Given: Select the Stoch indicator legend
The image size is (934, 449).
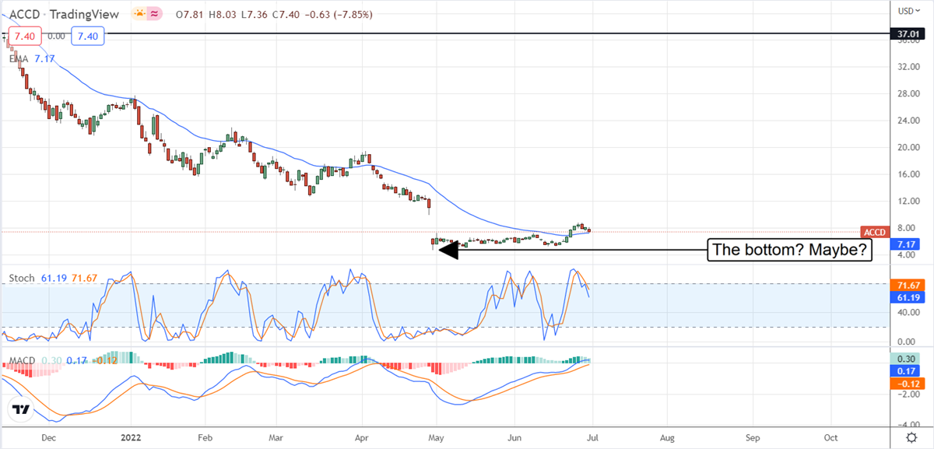Looking at the screenshot, I should [21, 278].
